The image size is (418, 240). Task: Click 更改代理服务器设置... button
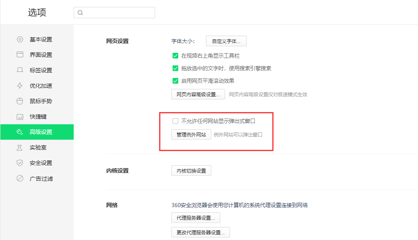pyautogui.click(x=201, y=232)
